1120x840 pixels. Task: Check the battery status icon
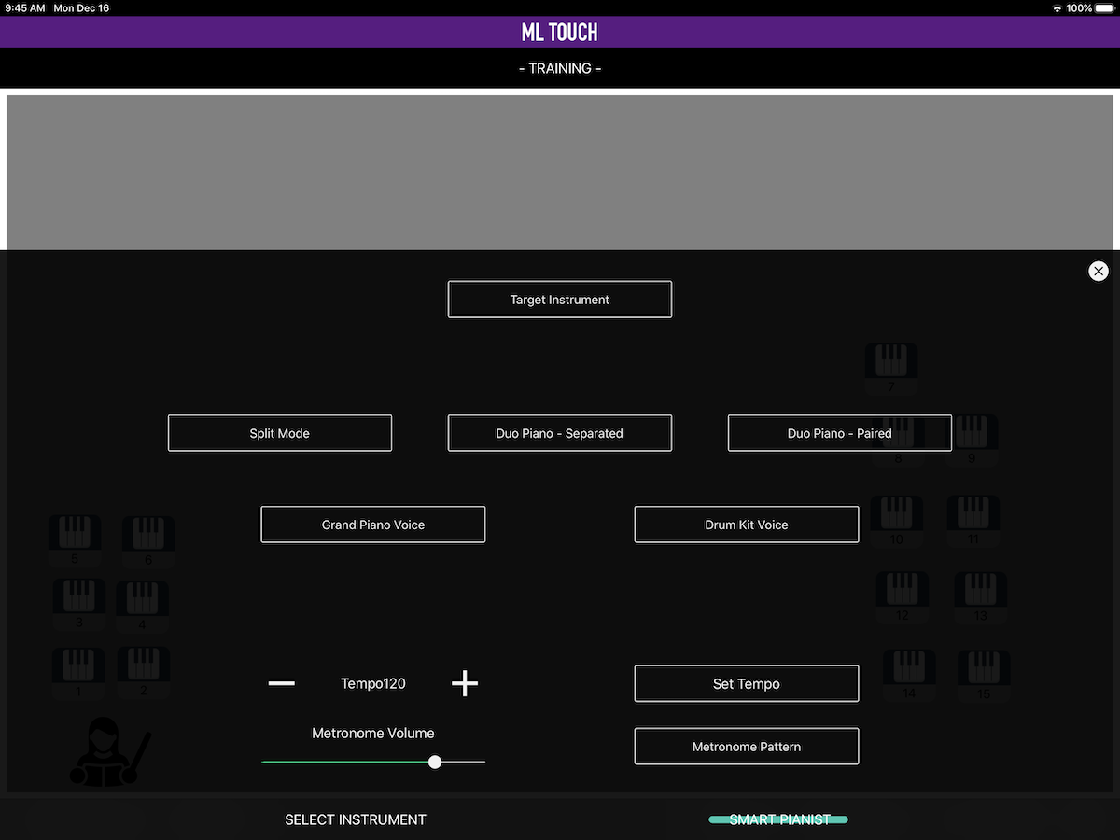[1105, 8]
